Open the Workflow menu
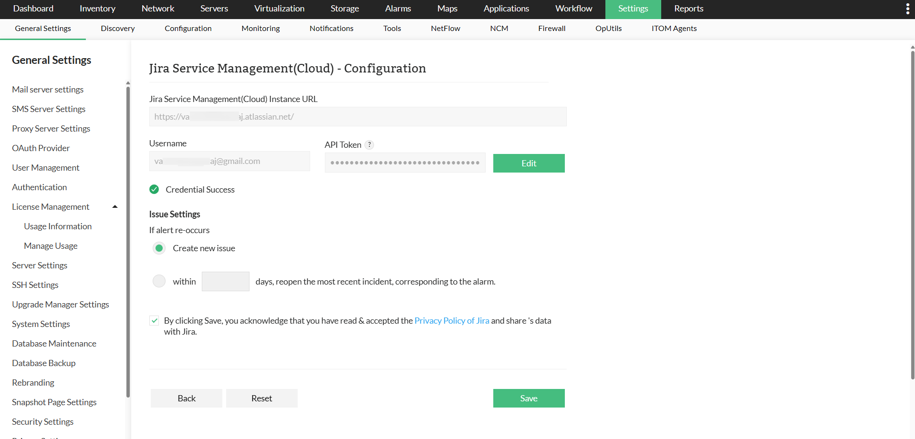Viewport: 915px width, 439px height. click(573, 9)
